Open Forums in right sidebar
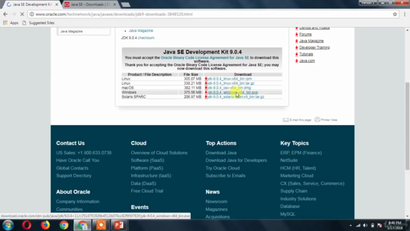The height and width of the screenshot is (231, 410). click(306, 34)
